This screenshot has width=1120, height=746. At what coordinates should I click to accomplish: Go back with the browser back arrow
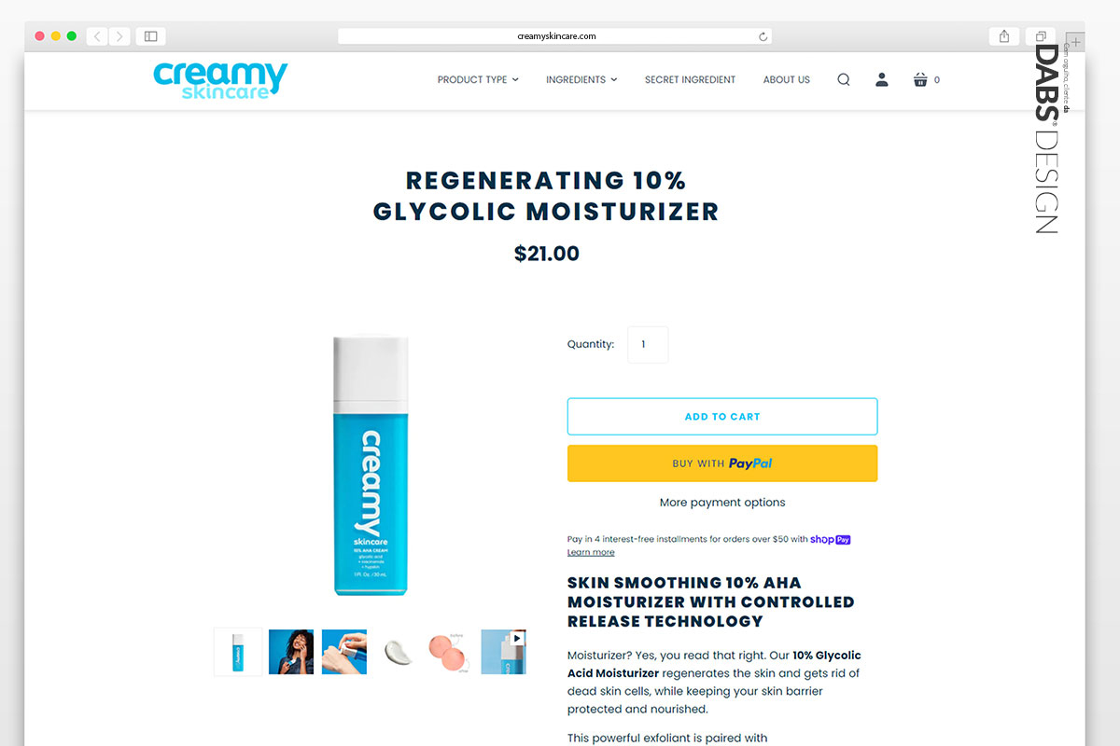click(x=98, y=36)
